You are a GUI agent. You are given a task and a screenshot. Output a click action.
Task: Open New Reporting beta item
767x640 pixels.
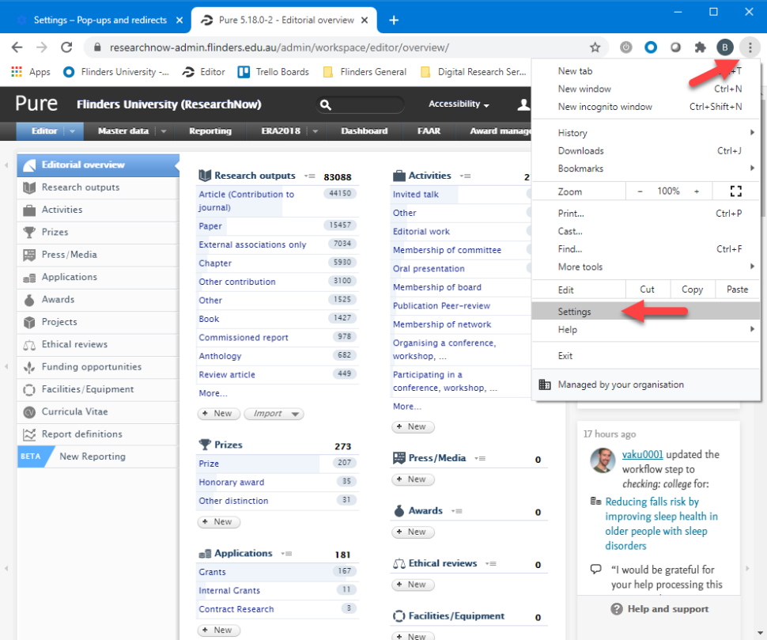click(x=98, y=456)
